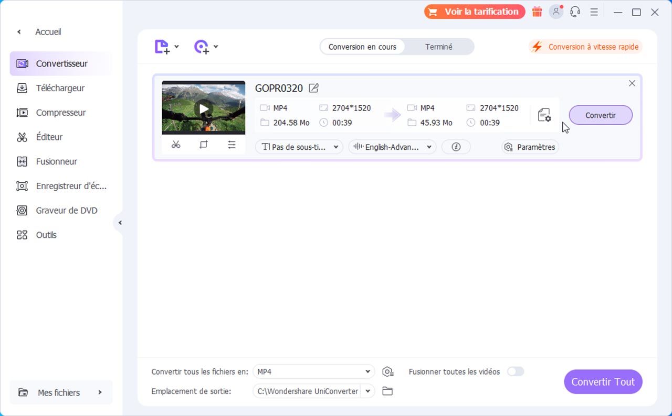Viewport: 672px width, 416px height.
Task: Click the Convertir button
Action: (601, 115)
